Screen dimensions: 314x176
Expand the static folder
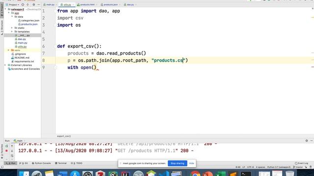point(12,28)
